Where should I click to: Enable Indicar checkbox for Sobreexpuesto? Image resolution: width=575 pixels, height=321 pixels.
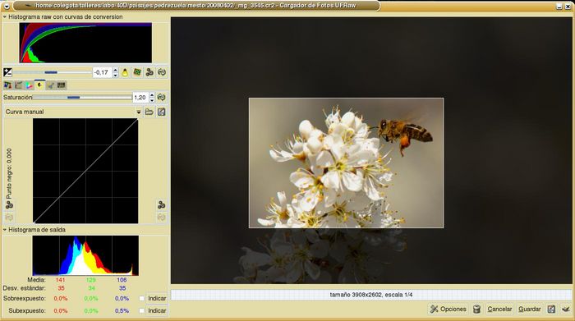click(141, 298)
